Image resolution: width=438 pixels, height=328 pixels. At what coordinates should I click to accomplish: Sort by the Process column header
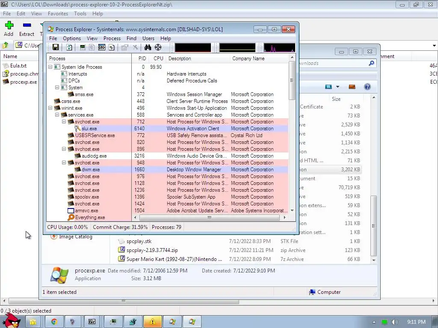pyautogui.click(x=89, y=58)
